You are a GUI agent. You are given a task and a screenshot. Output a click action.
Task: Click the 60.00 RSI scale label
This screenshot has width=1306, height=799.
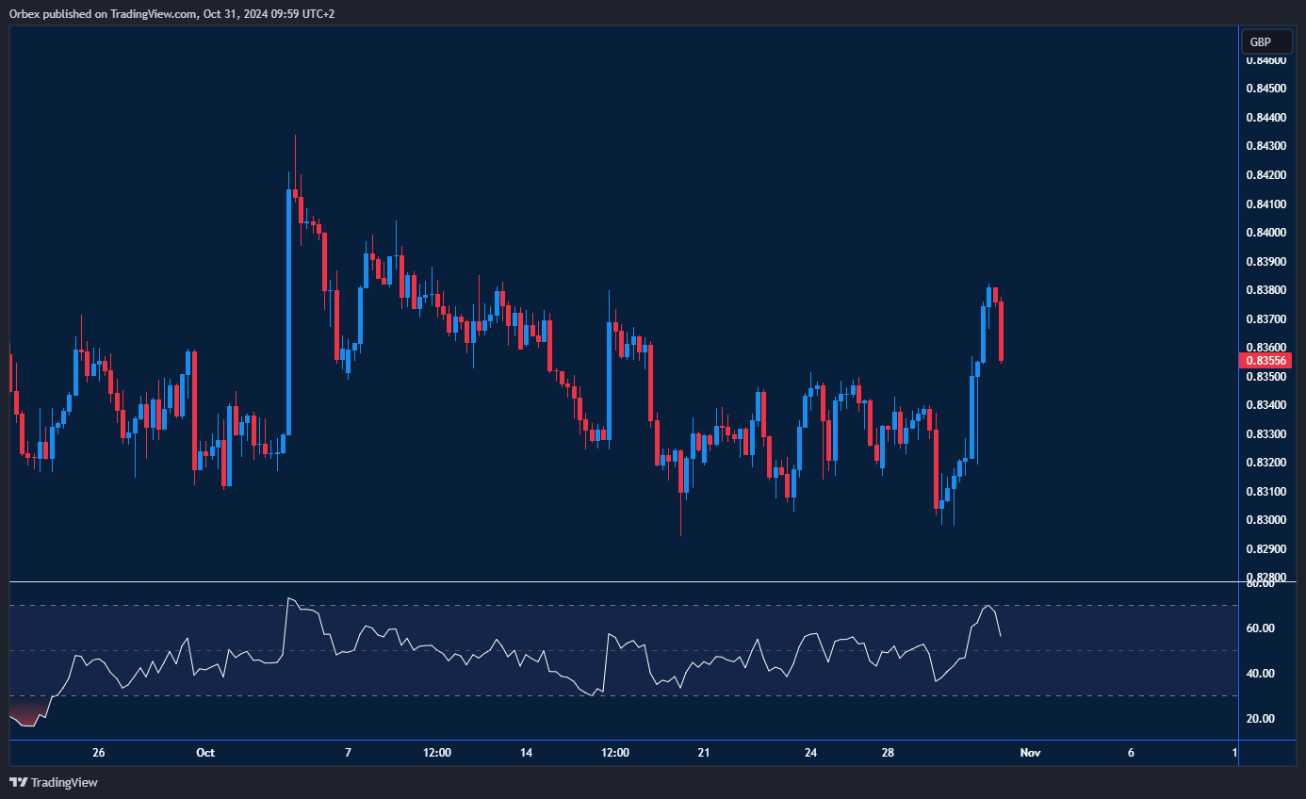(x=1260, y=628)
